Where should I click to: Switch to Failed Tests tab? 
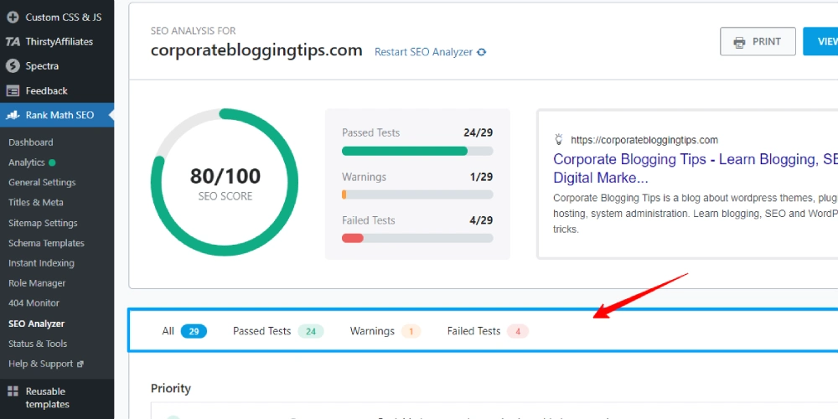488,331
